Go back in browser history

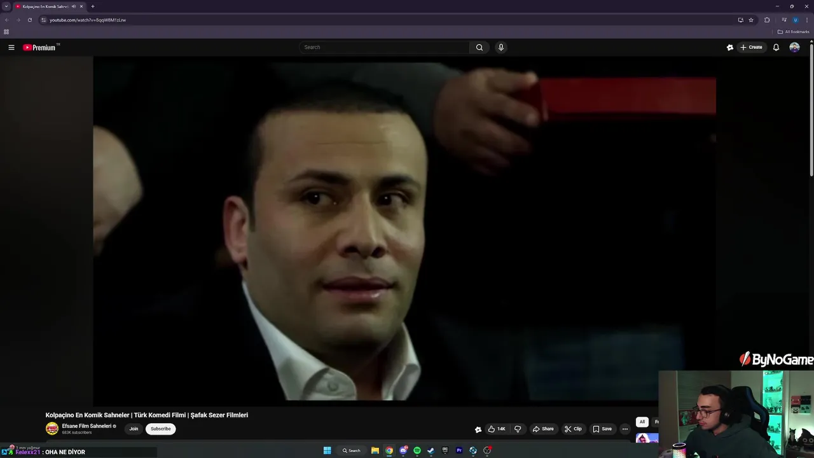7,20
